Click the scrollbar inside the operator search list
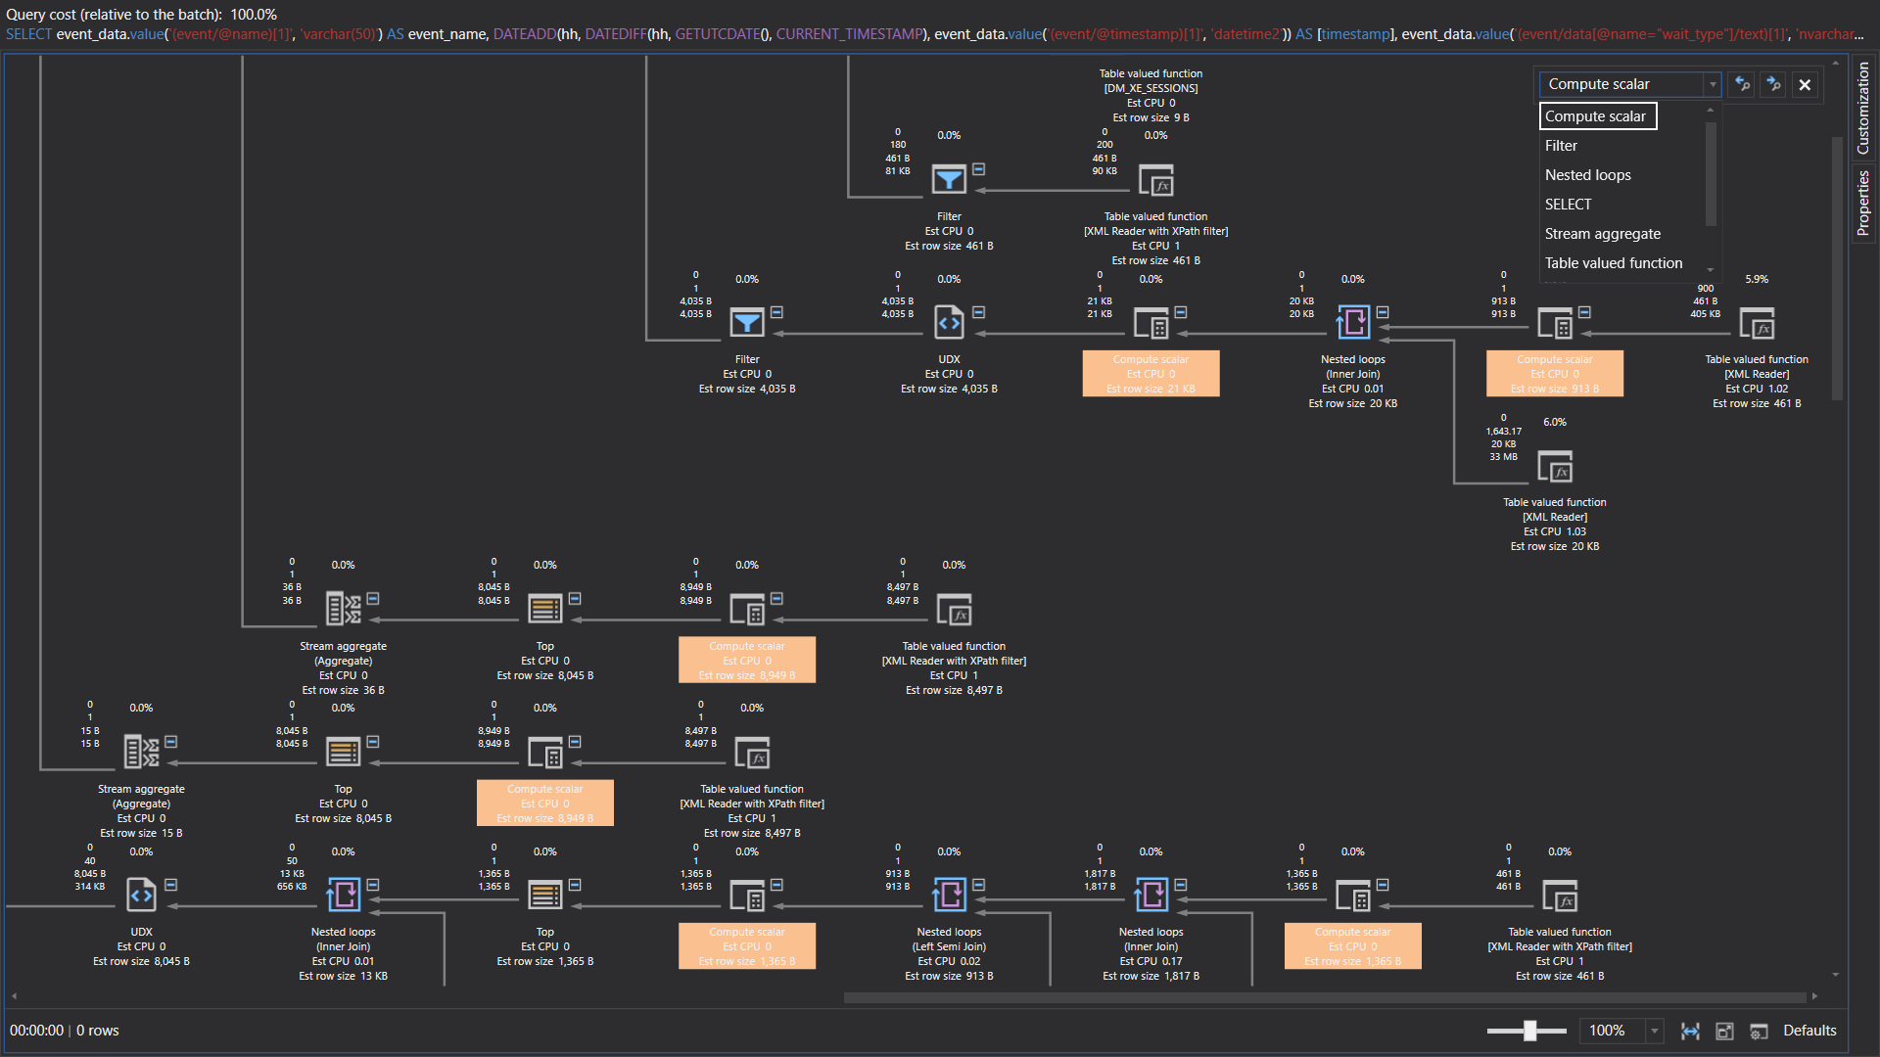This screenshot has width=1880, height=1057. click(x=1711, y=174)
